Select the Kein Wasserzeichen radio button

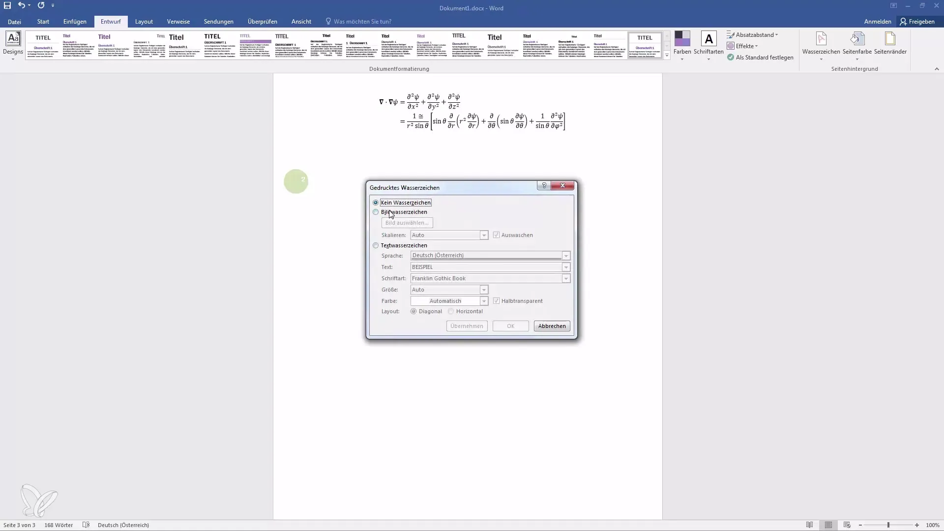pyautogui.click(x=376, y=202)
